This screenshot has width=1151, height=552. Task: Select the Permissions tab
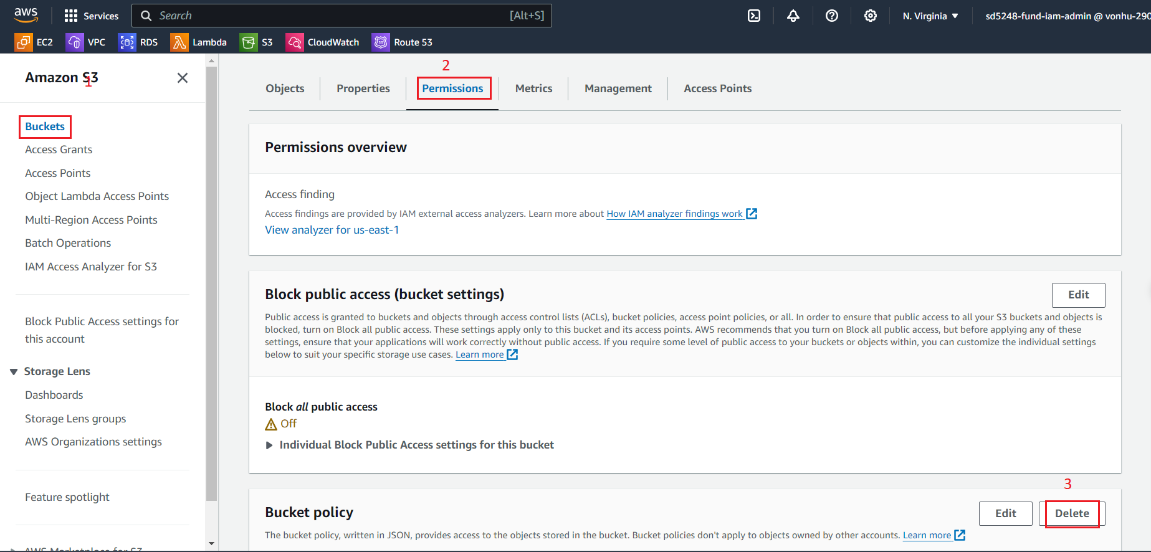(x=452, y=88)
